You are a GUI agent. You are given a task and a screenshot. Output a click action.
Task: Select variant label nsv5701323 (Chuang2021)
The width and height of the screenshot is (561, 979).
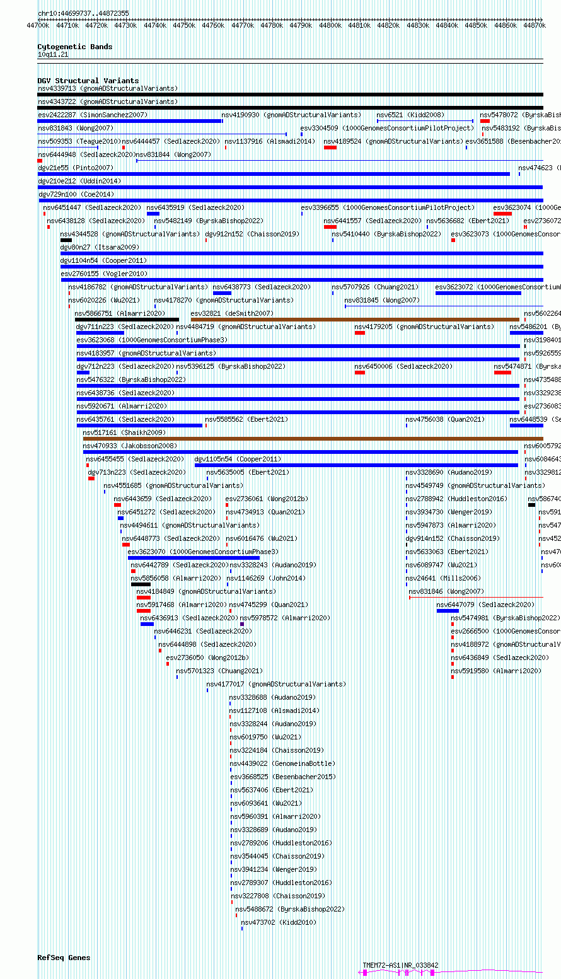[x=220, y=671]
